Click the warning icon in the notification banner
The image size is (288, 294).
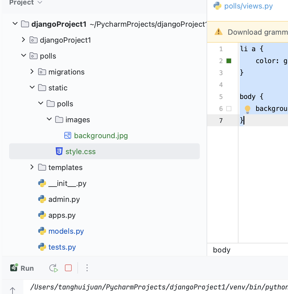coord(218,32)
